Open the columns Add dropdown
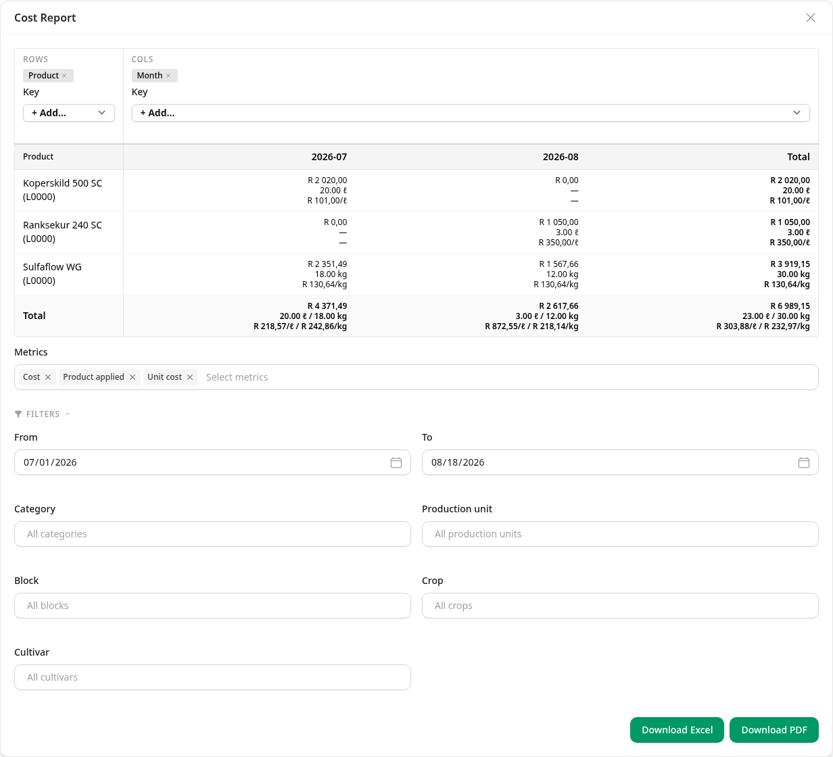 tap(471, 113)
